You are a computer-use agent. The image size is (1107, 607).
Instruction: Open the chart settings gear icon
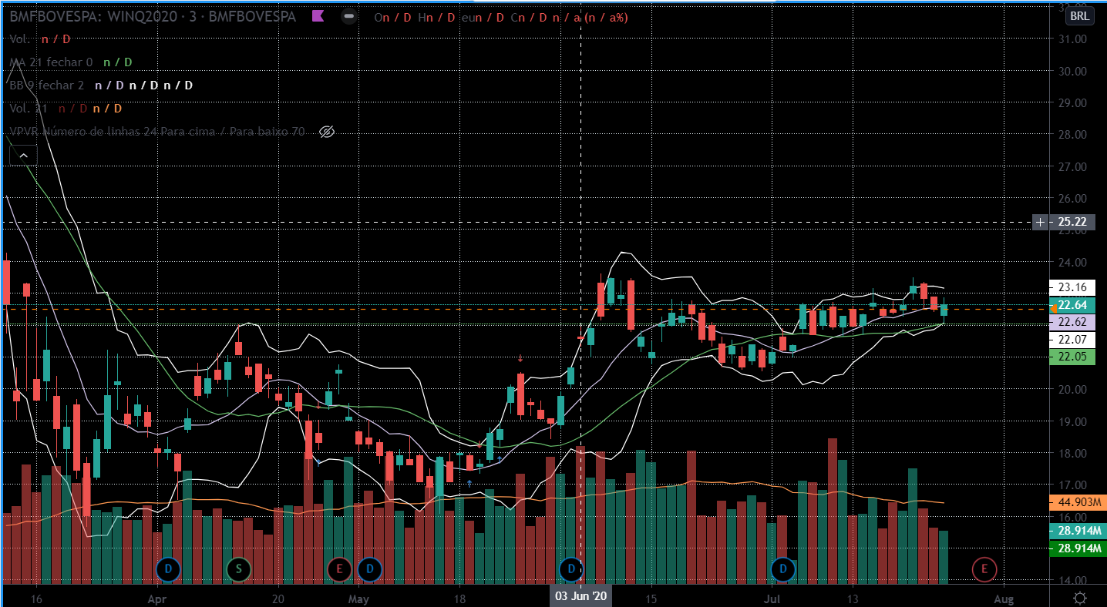(1080, 597)
